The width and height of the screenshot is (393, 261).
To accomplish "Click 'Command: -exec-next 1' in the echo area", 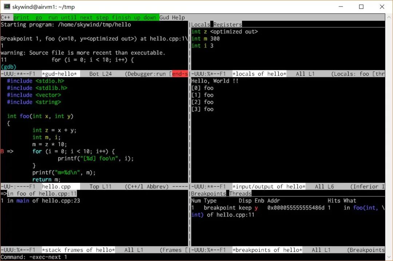I will tap(34, 257).
